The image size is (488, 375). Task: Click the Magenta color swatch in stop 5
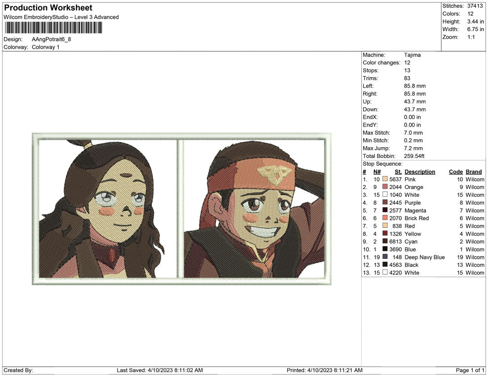tap(385, 210)
